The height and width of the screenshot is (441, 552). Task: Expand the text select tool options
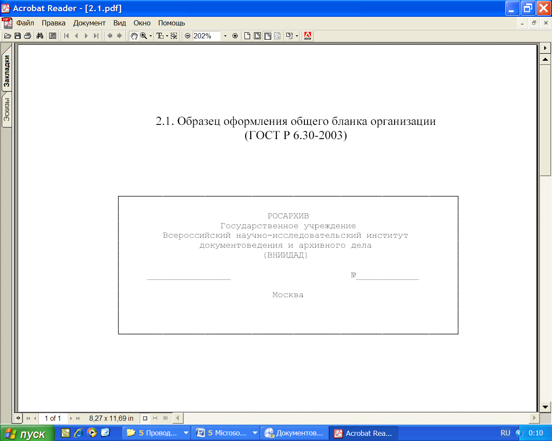[167, 36]
